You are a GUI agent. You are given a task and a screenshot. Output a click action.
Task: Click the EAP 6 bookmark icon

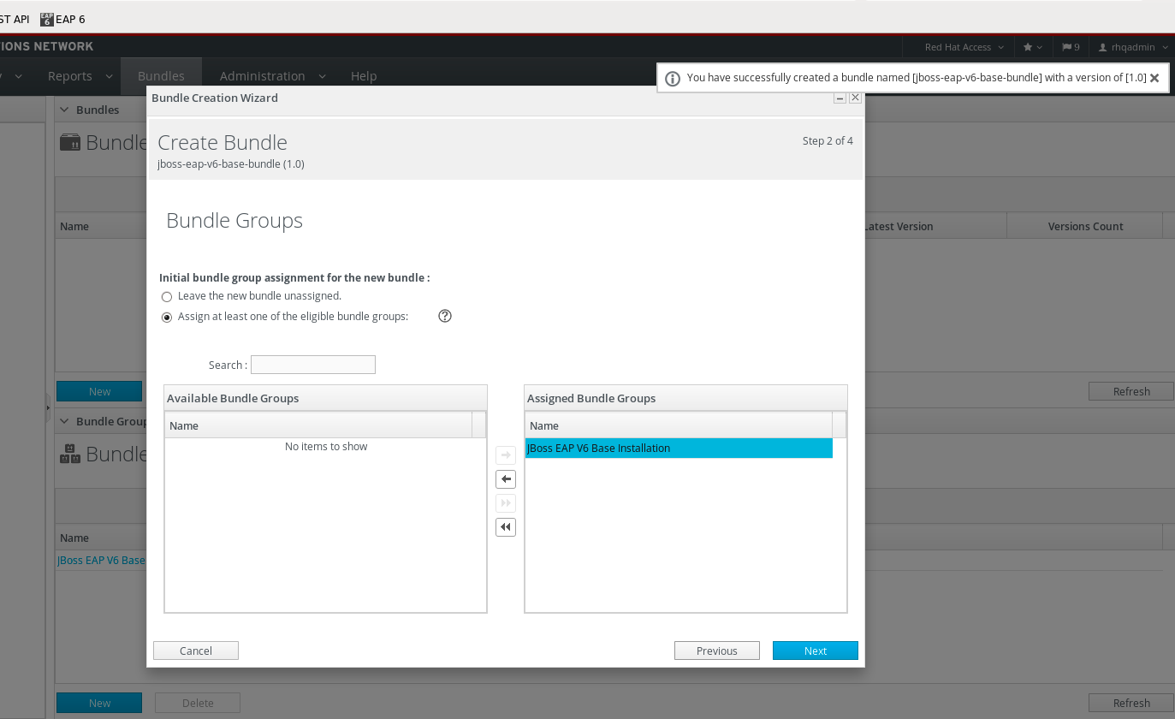click(x=47, y=19)
